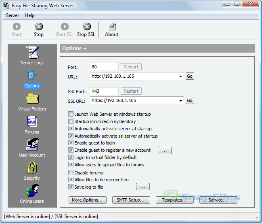Open More Options dialog
262x223 pixels.
tap(87, 200)
